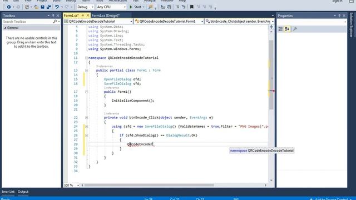
Task: Click 1 reference link above btnEncode_Click
Action: click(x=111, y=113)
